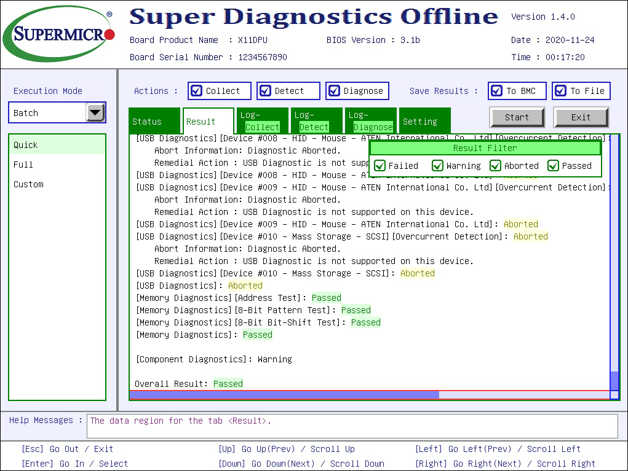Select the Full test mode
Viewport: 628px width, 471px height.
tap(24, 165)
